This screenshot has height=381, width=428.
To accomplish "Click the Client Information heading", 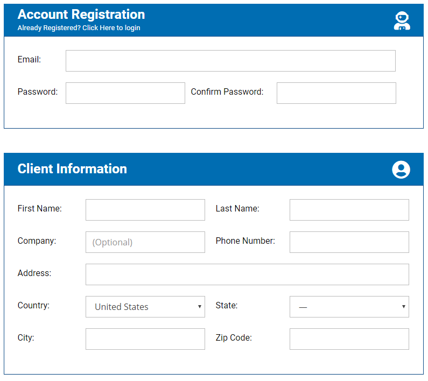I will pos(72,168).
